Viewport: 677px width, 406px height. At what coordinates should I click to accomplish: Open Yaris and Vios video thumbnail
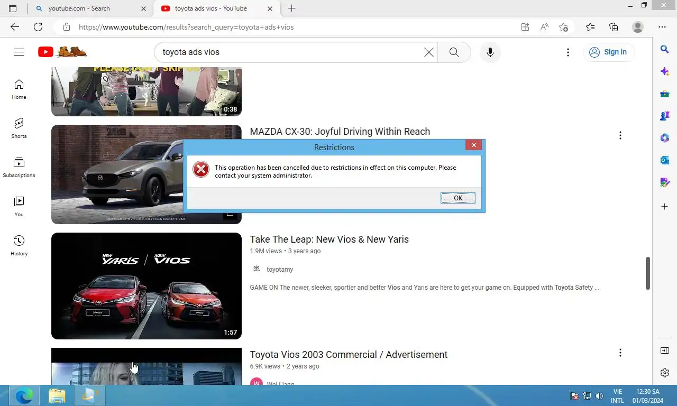click(x=147, y=286)
